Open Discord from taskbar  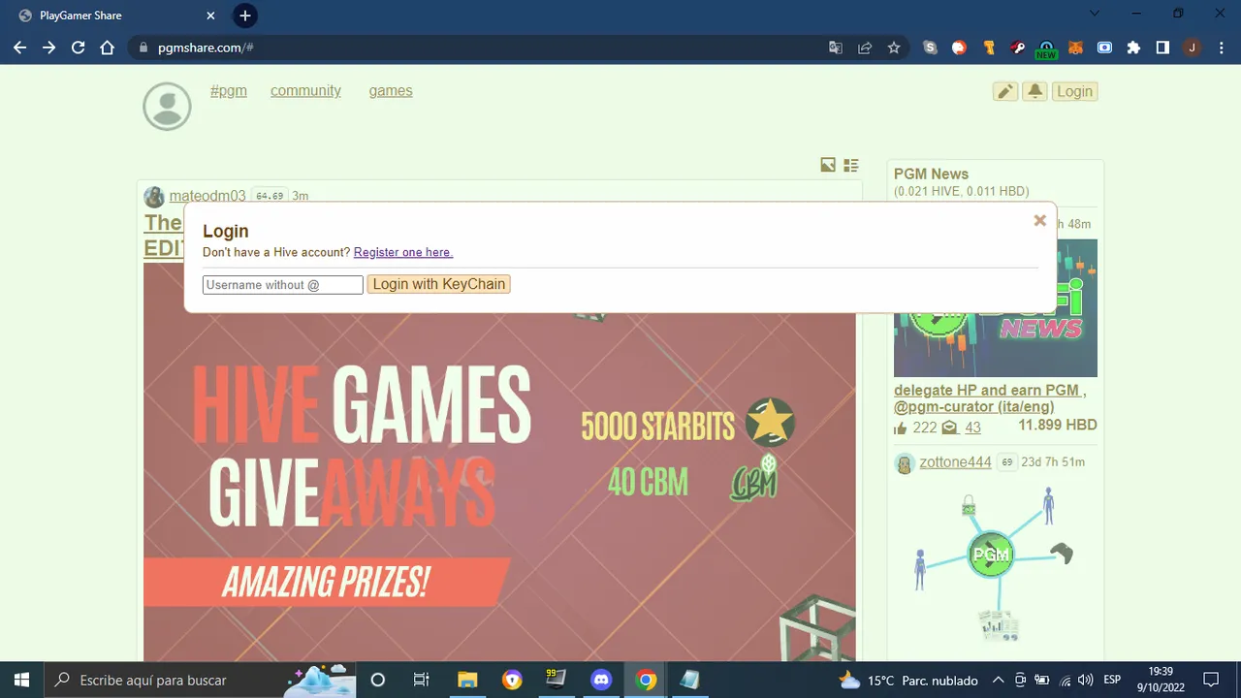(601, 680)
